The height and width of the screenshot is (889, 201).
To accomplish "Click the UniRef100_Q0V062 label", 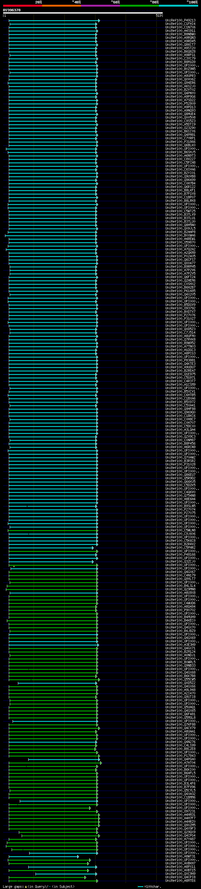I will click(180, 79).
